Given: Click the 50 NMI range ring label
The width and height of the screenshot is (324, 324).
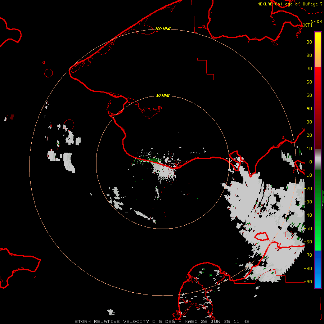Looking at the screenshot, I should pyautogui.click(x=163, y=95).
